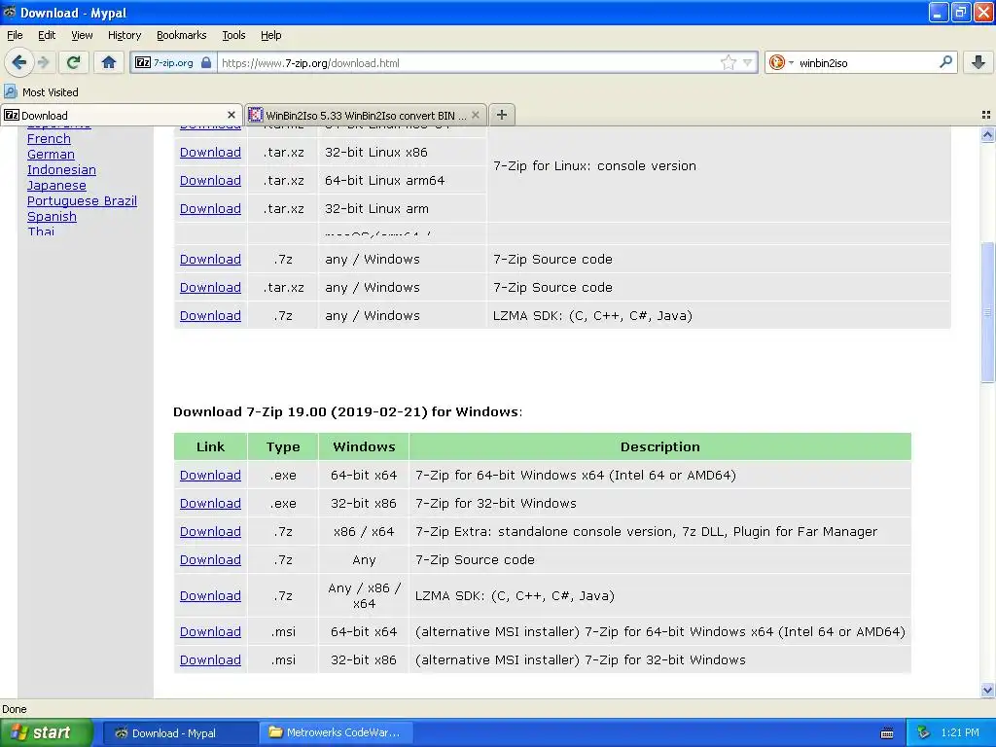Open the home page button
This screenshot has width=996, height=747.
coord(109,62)
